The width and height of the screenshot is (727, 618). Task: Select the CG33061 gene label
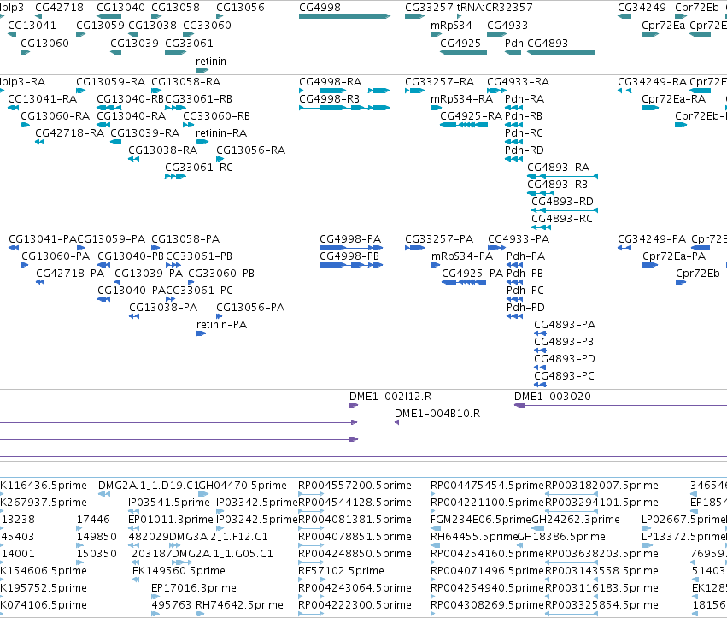click(x=189, y=43)
